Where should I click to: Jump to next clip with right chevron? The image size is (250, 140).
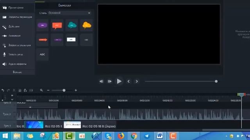[x=137, y=81]
